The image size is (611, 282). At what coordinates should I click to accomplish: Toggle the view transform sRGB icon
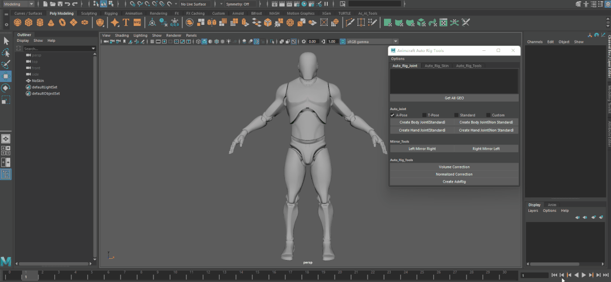pos(343,42)
